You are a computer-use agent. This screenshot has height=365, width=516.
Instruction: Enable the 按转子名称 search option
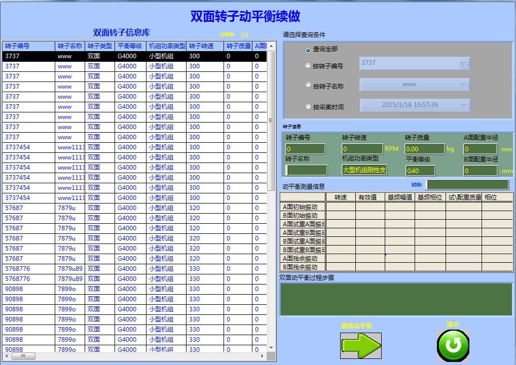pos(308,85)
